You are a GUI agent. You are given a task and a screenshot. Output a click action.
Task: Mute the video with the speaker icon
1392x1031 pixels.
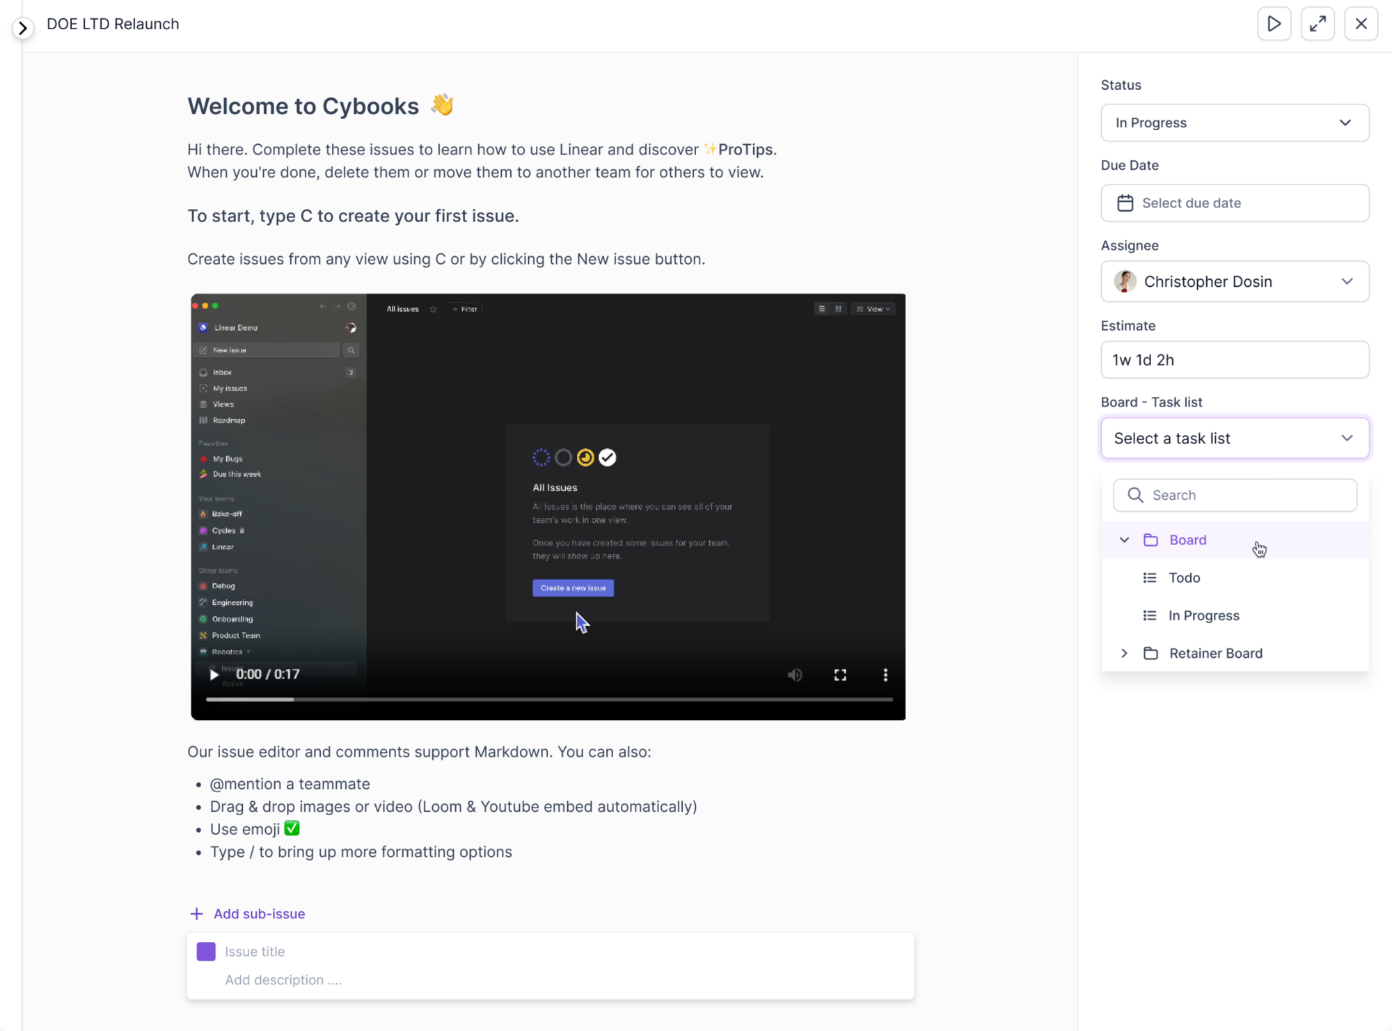[795, 675]
